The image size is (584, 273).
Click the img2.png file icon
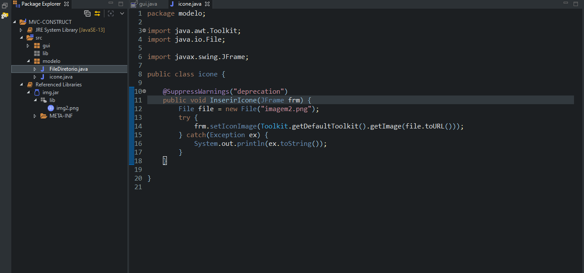click(51, 108)
